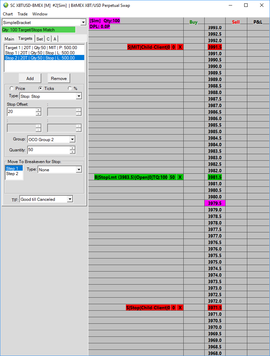Click the S|Stop|Child-Client order label

pyautogui.click(x=148, y=308)
